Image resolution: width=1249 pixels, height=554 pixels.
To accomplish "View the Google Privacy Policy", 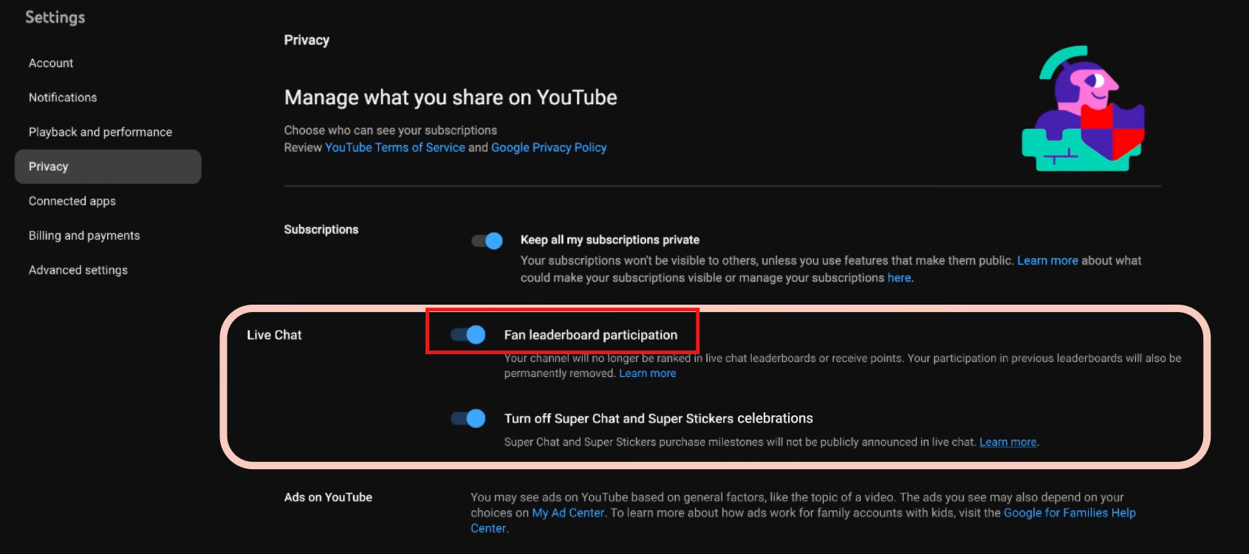I will click(549, 147).
